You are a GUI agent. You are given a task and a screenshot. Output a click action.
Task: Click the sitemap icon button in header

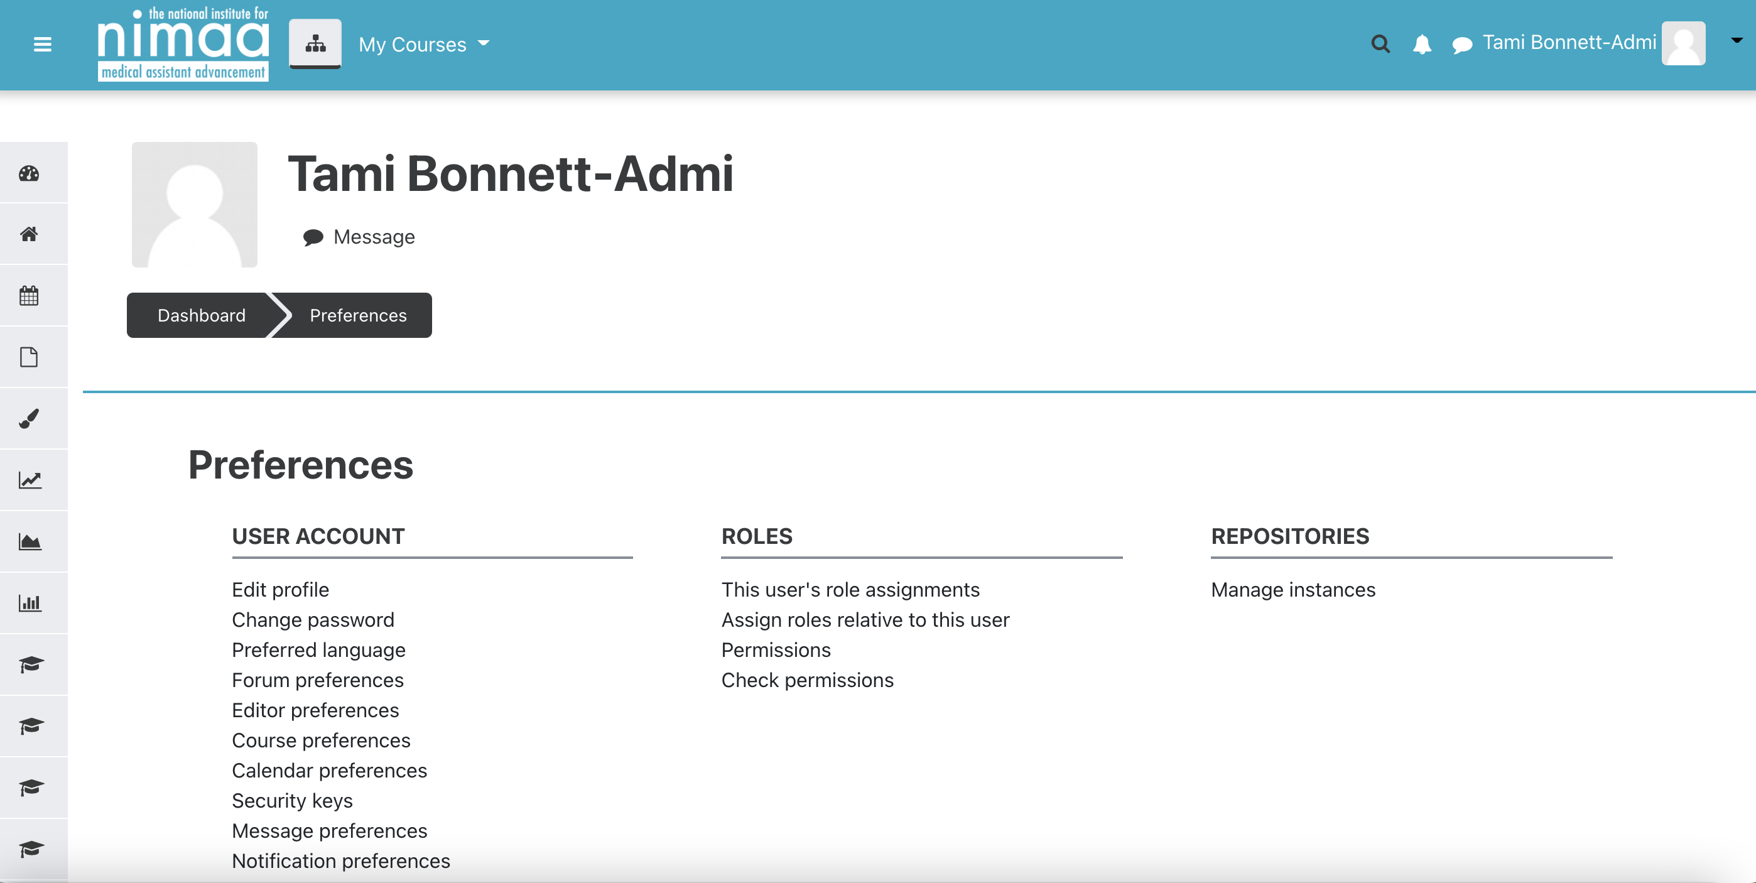click(x=315, y=43)
